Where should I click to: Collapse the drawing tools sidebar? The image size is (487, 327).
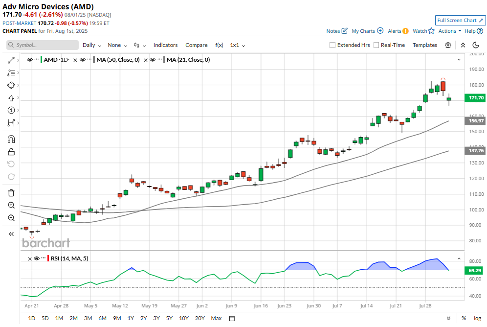[11, 234]
